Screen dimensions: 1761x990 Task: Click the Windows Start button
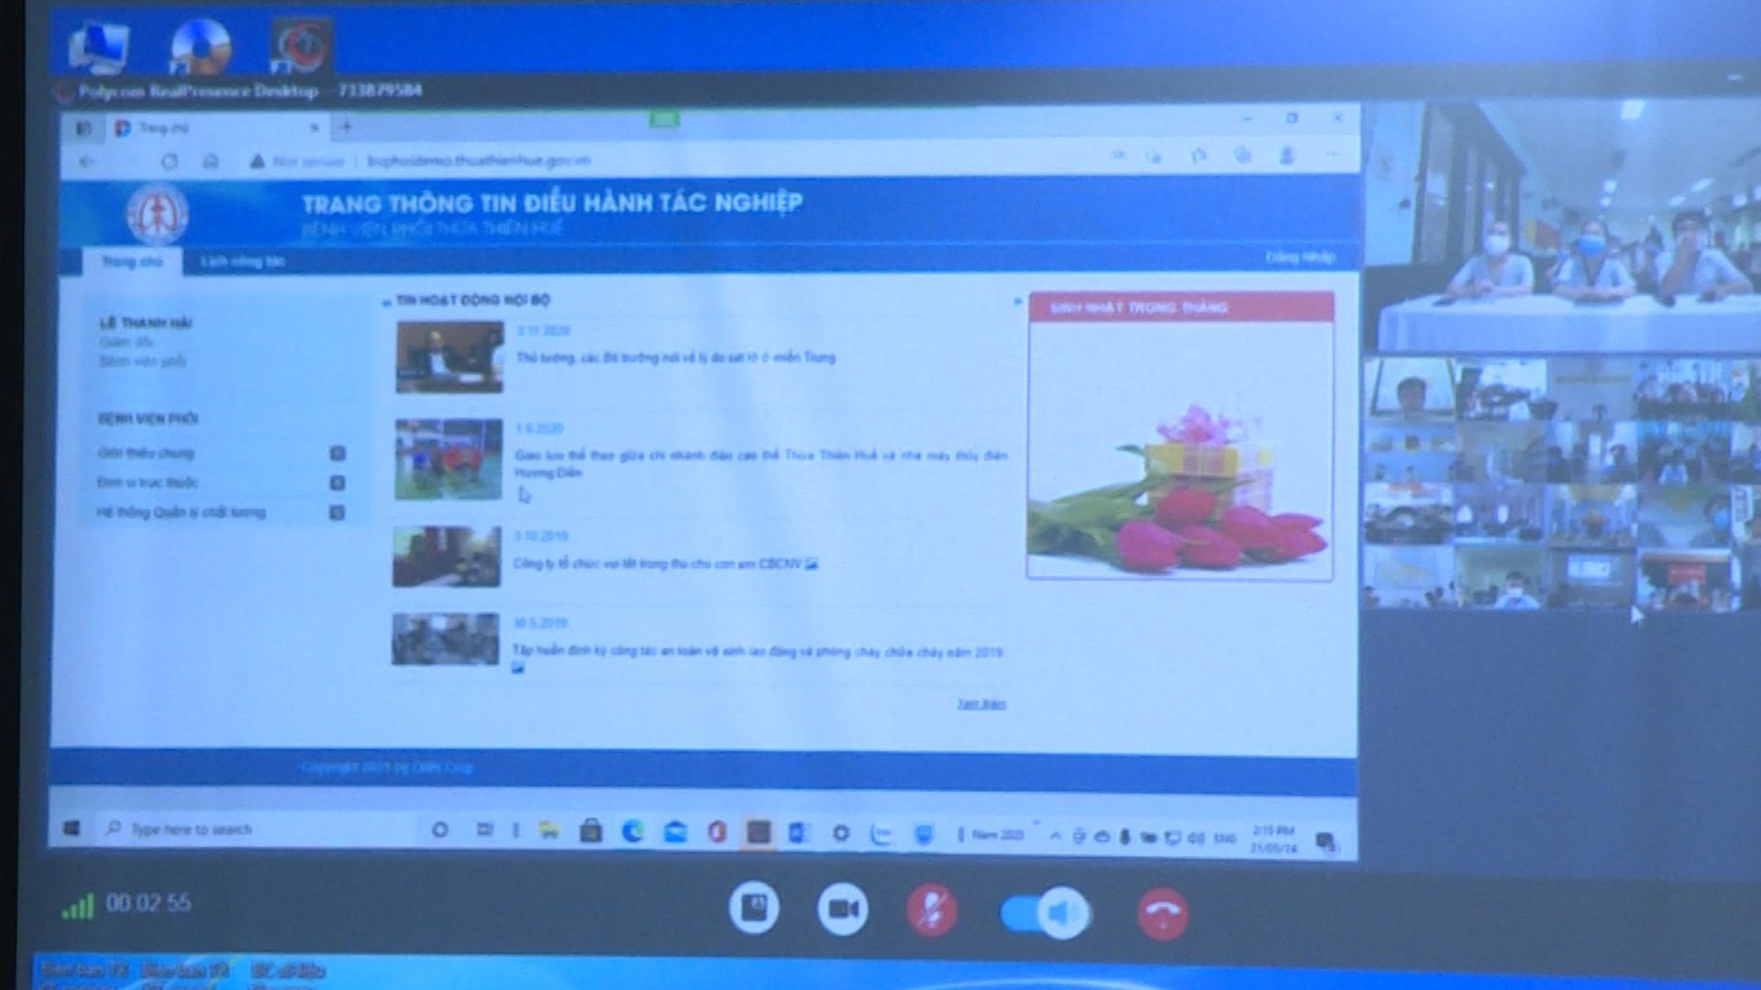tap(72, 829)
